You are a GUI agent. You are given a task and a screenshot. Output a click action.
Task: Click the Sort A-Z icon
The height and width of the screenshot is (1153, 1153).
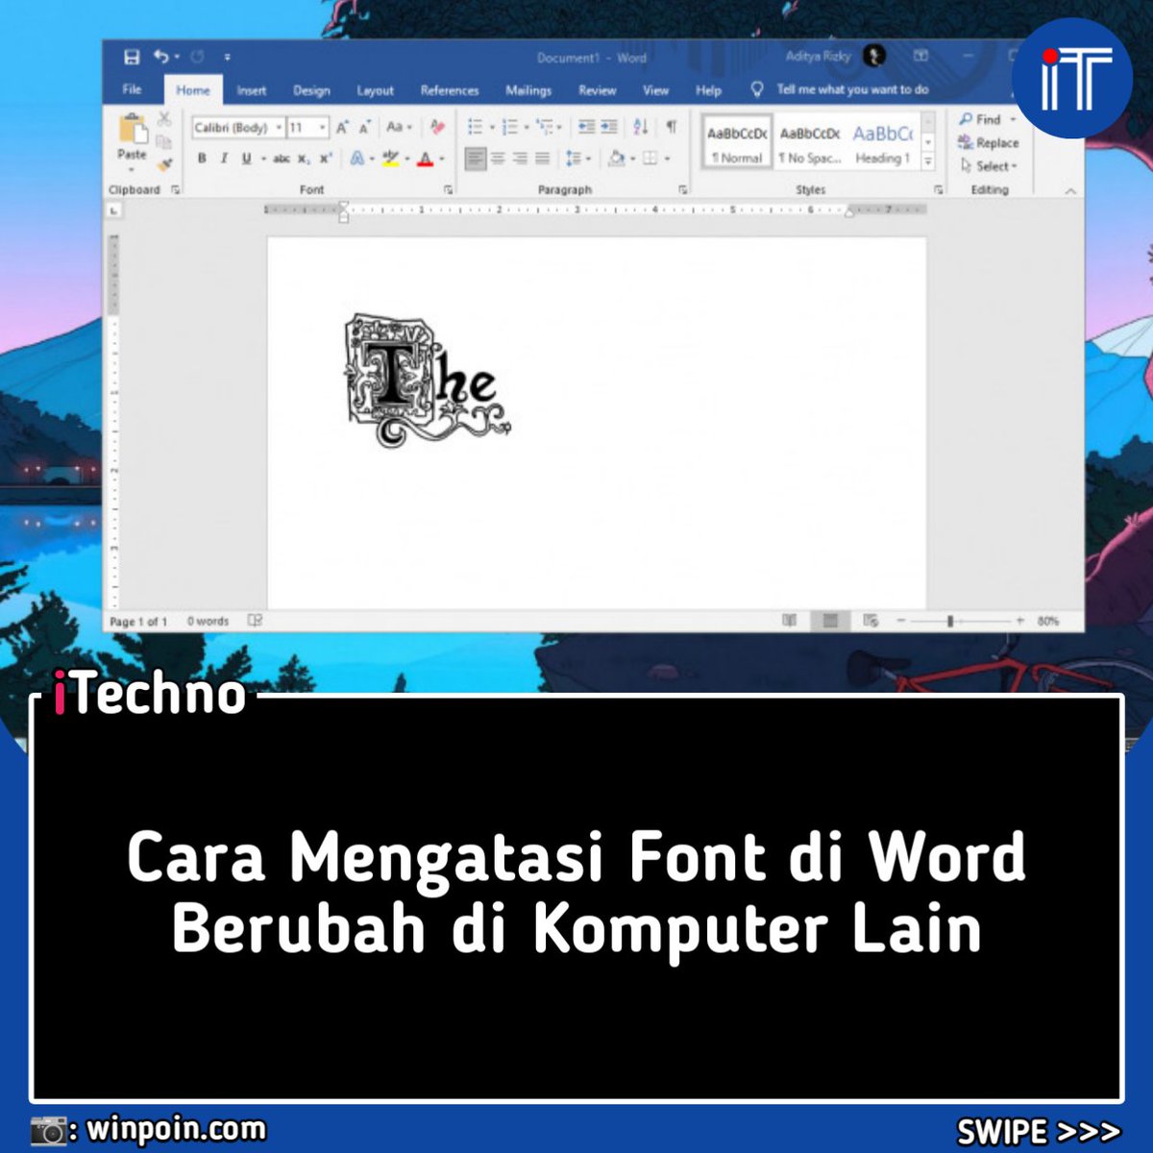click(641, 127)
